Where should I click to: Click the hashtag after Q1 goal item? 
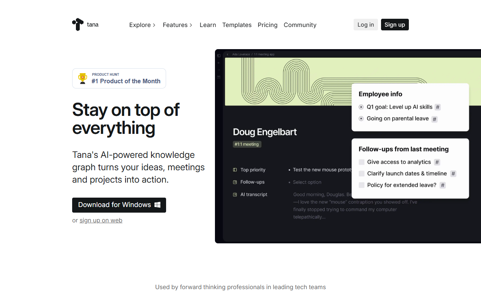(x=437, y=107)
